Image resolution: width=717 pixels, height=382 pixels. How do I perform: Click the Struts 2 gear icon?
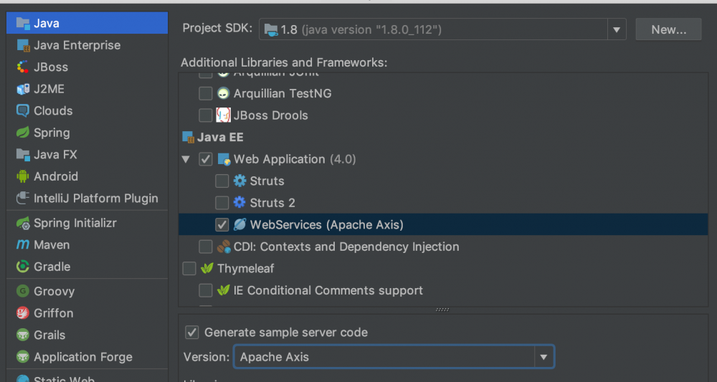pos(239,202)
